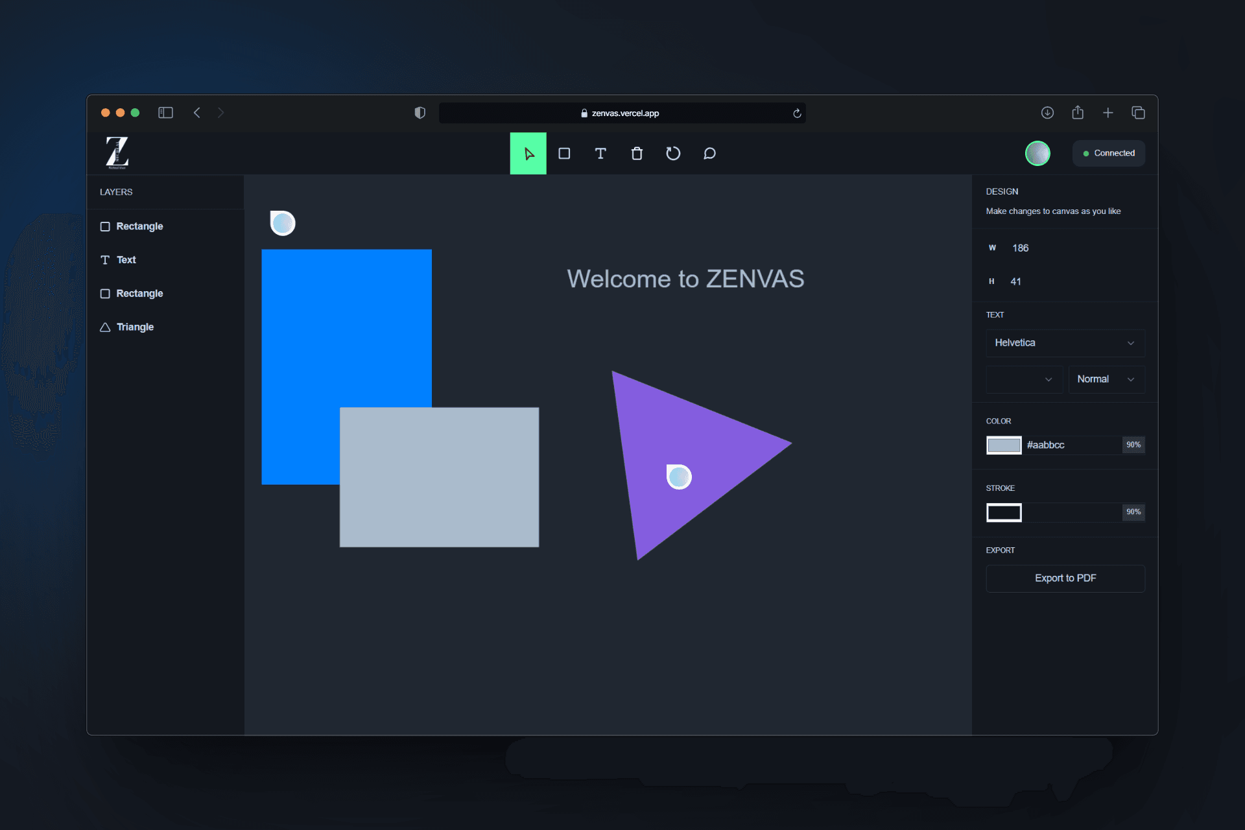The image size is (1245, 830).
Task: Open browser downloads icon
Action: 1047,113
